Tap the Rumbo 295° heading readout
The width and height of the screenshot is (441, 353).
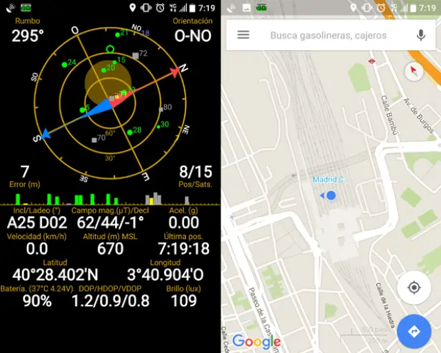coord(28,36)
